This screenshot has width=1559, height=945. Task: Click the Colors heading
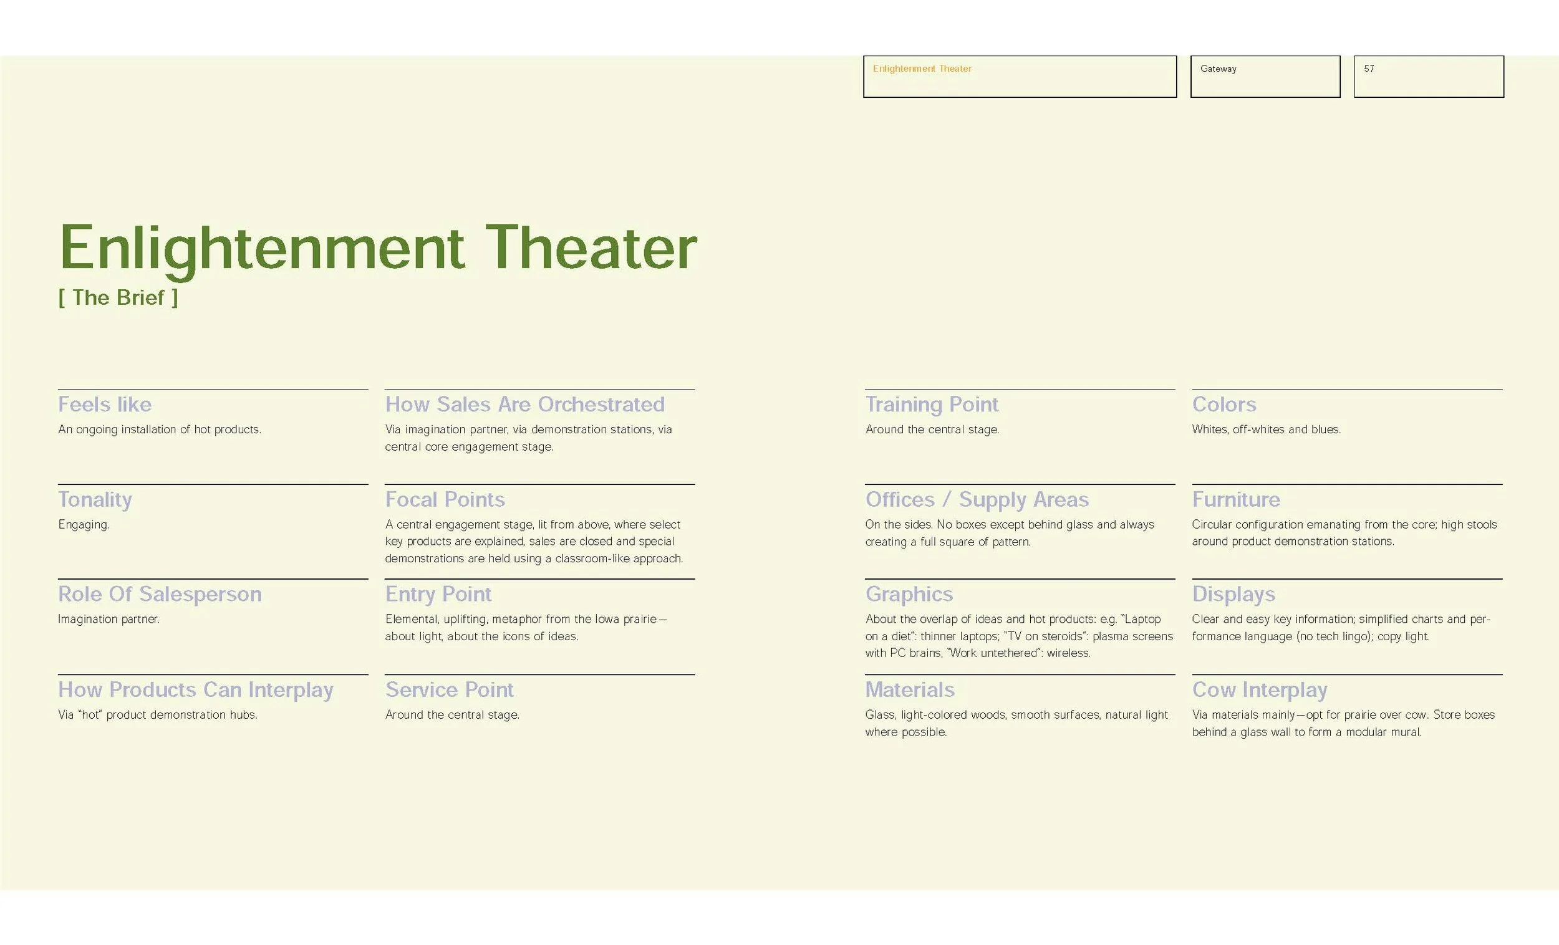pyautogui.click(x=1224, y=404)
